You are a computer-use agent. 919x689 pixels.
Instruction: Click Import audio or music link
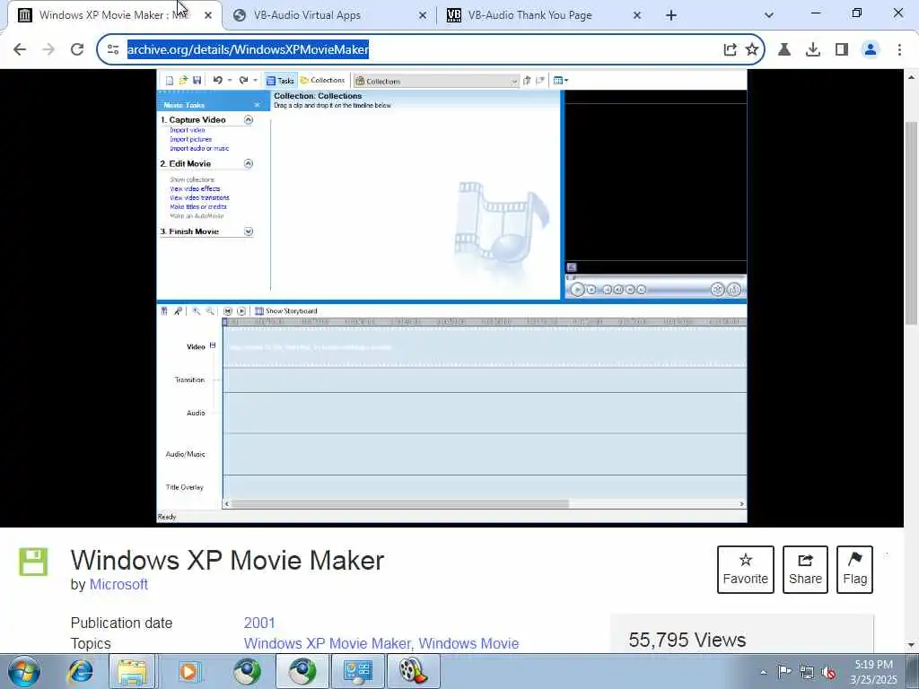pos(199,148)
